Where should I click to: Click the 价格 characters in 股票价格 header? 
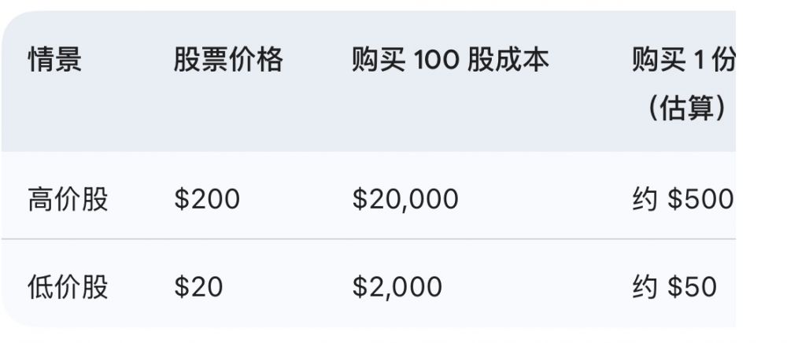255,60
